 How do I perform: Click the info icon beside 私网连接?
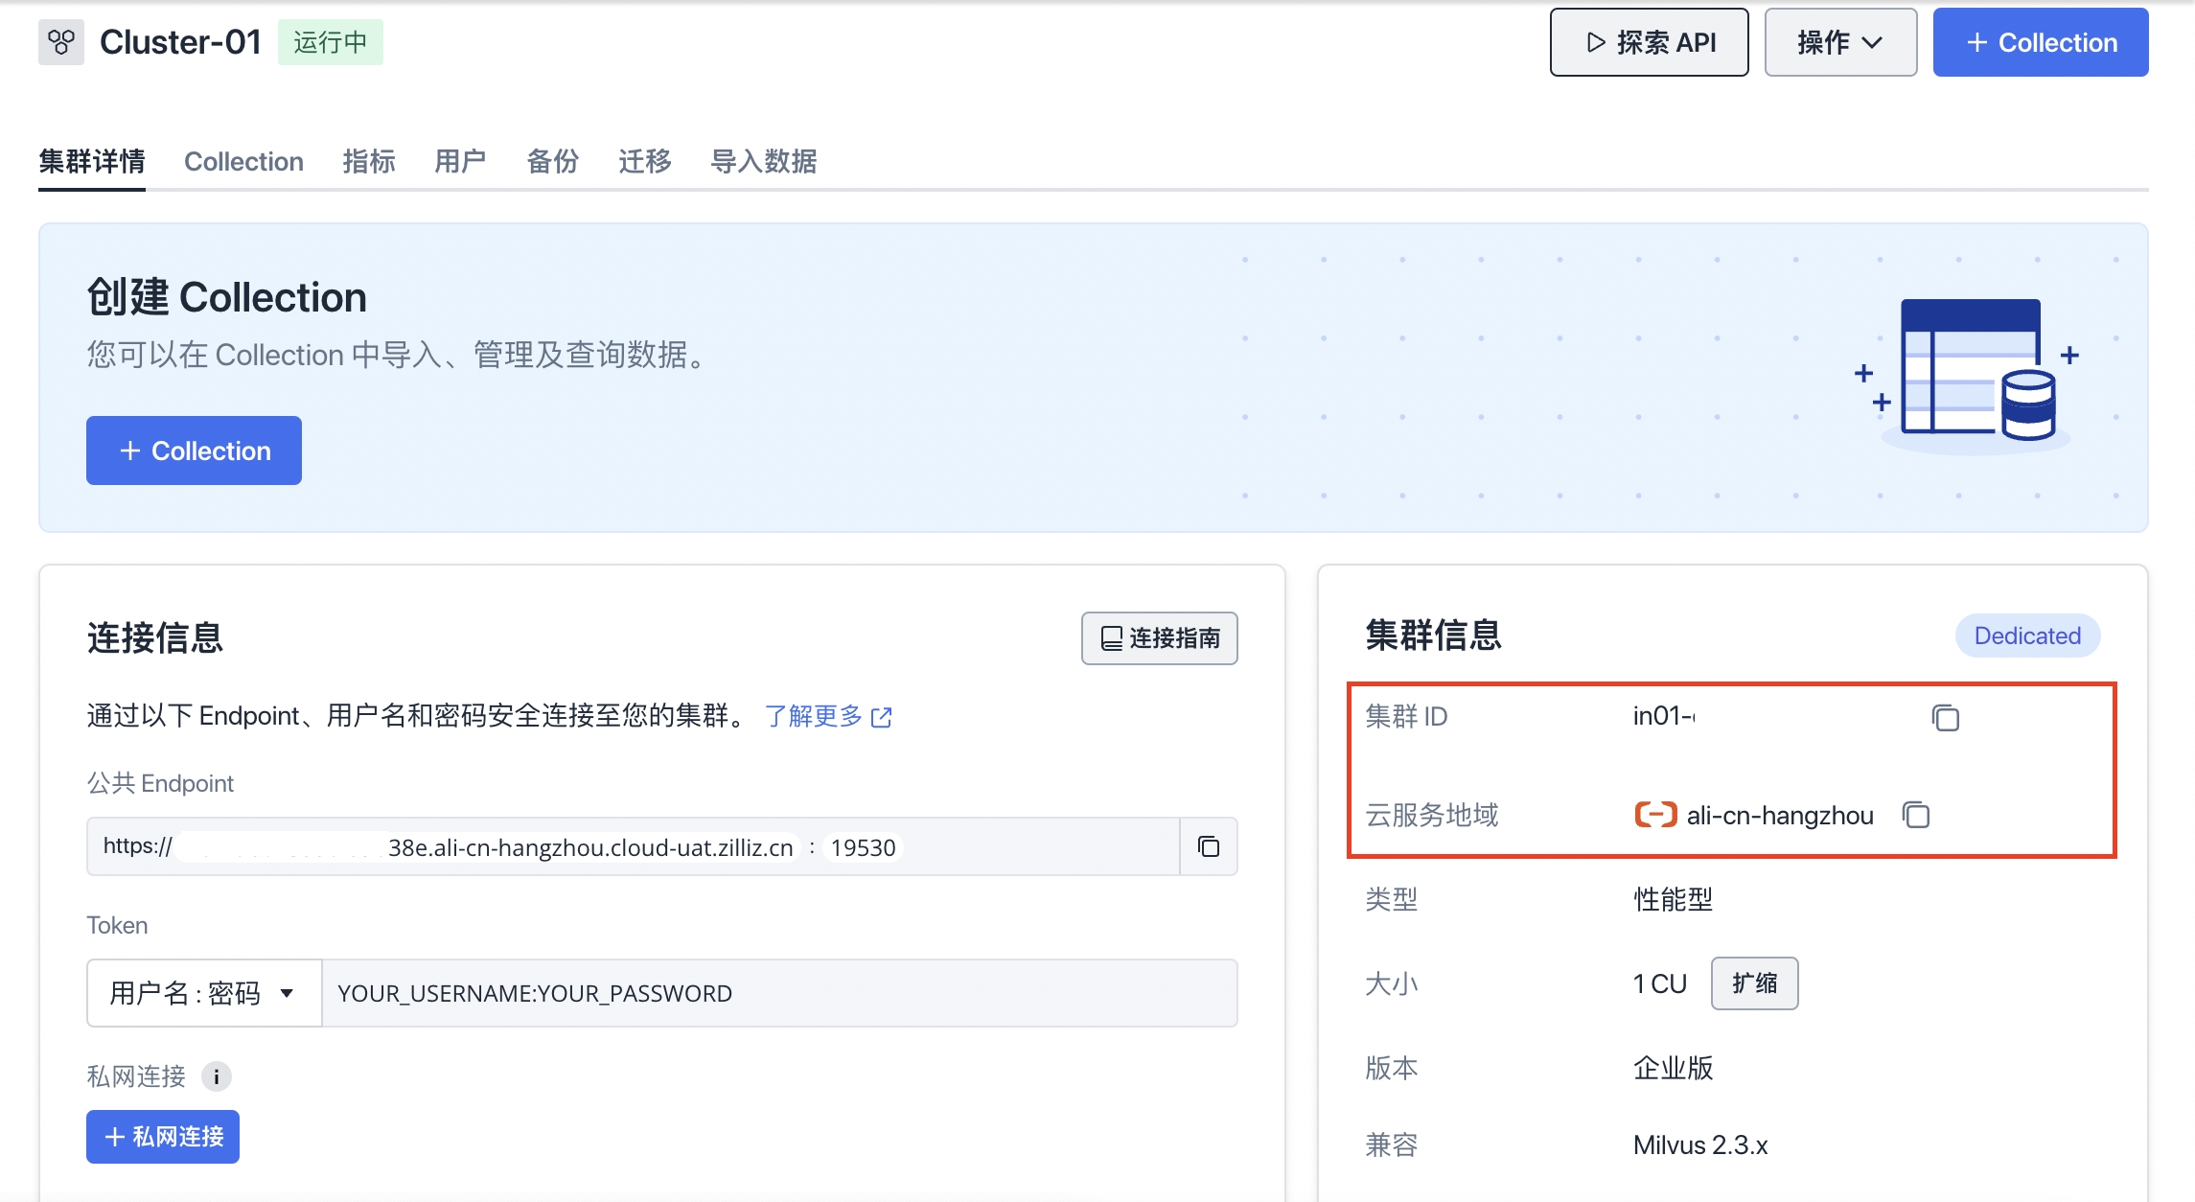(217, 1076)
